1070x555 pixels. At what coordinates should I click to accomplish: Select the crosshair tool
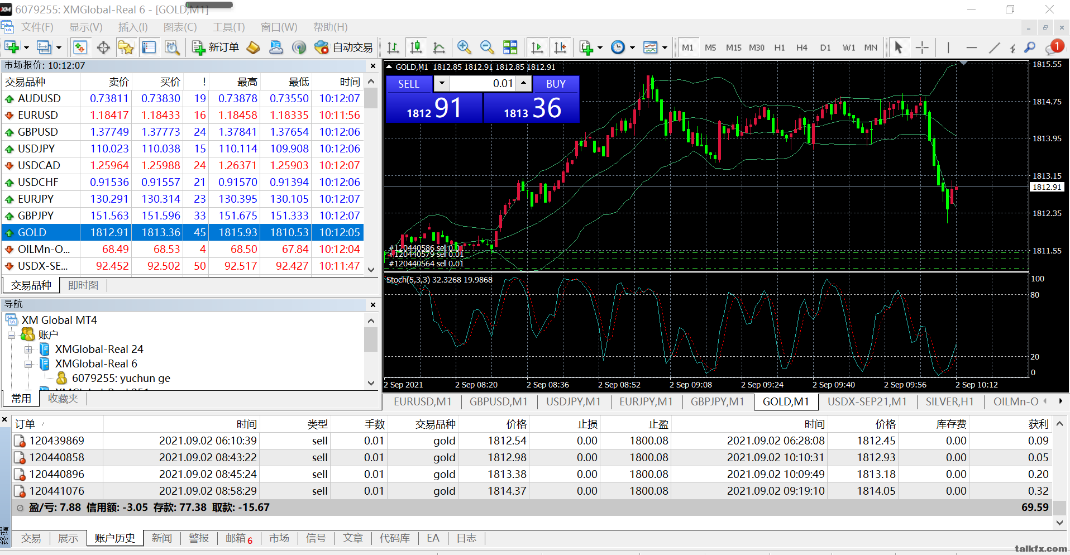pyautogui.click(x=922, y=47)
